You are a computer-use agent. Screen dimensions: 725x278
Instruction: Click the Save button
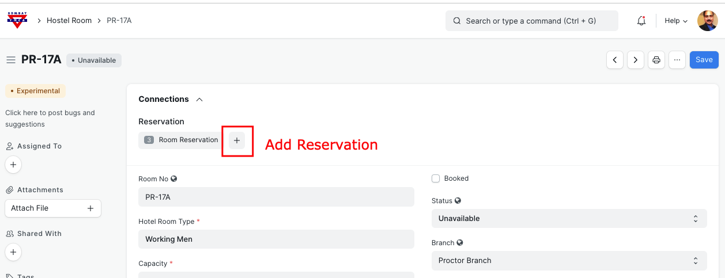[704, 60]
